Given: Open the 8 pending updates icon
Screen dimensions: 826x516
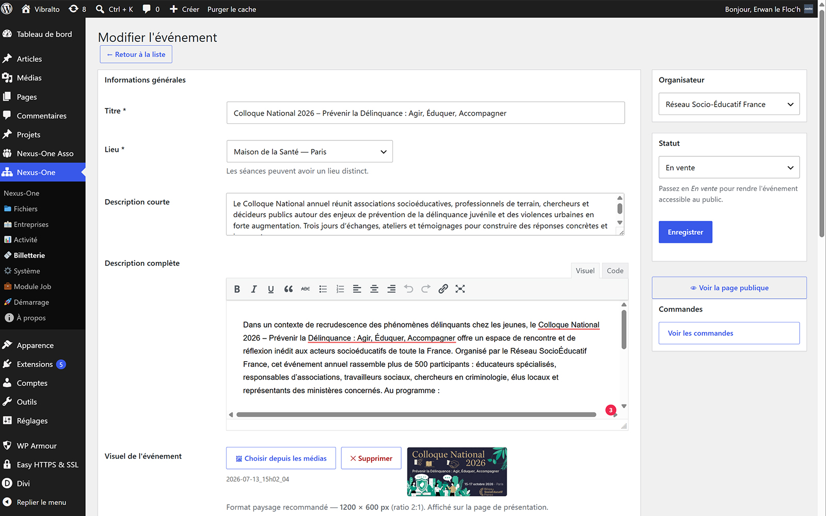Looking at the screenshot, I should click(77, 9).
